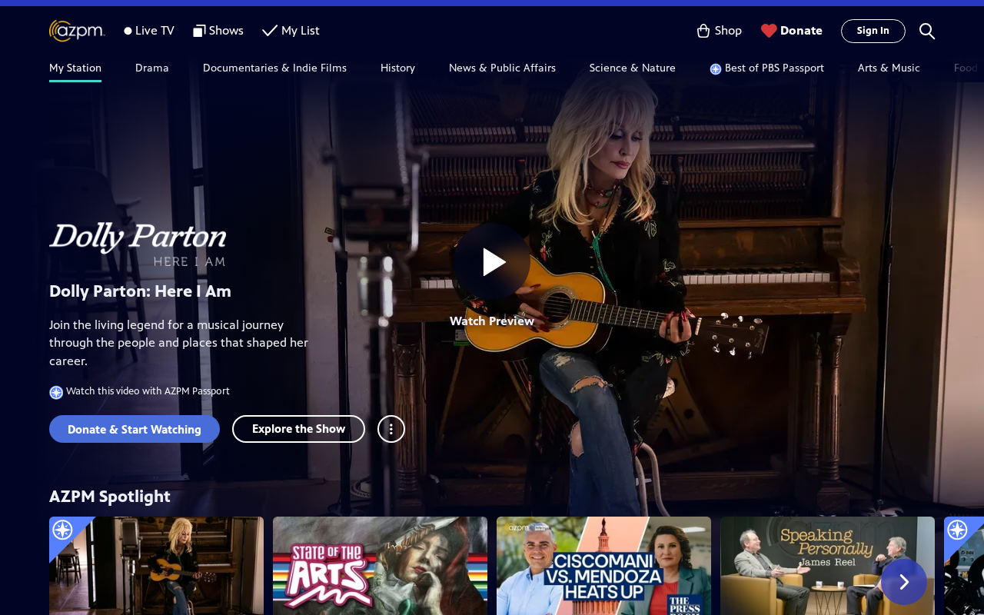984x615 pixels.
Task: Open the Dolly Parton spotlight thumbnail
Action: coord(156,566)
